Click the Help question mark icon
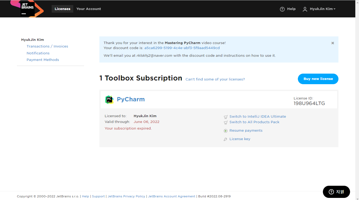Image resolution: width=359 pixels, height=200 pixels. click(x=282, y=9)
